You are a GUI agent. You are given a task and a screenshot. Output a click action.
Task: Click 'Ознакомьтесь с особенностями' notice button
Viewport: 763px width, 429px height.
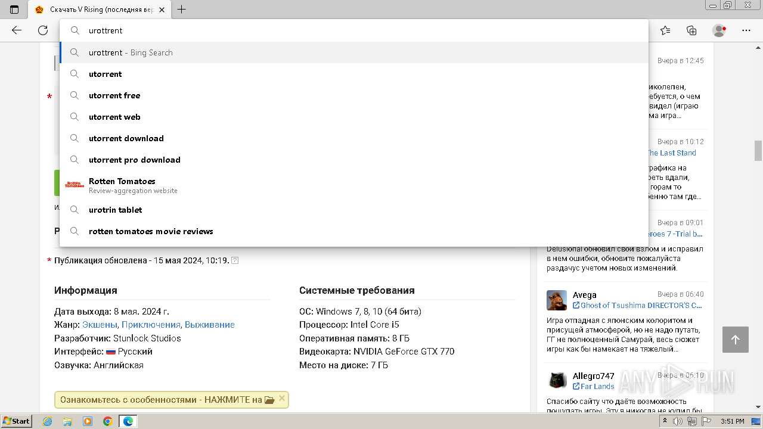tap(171, 400)
